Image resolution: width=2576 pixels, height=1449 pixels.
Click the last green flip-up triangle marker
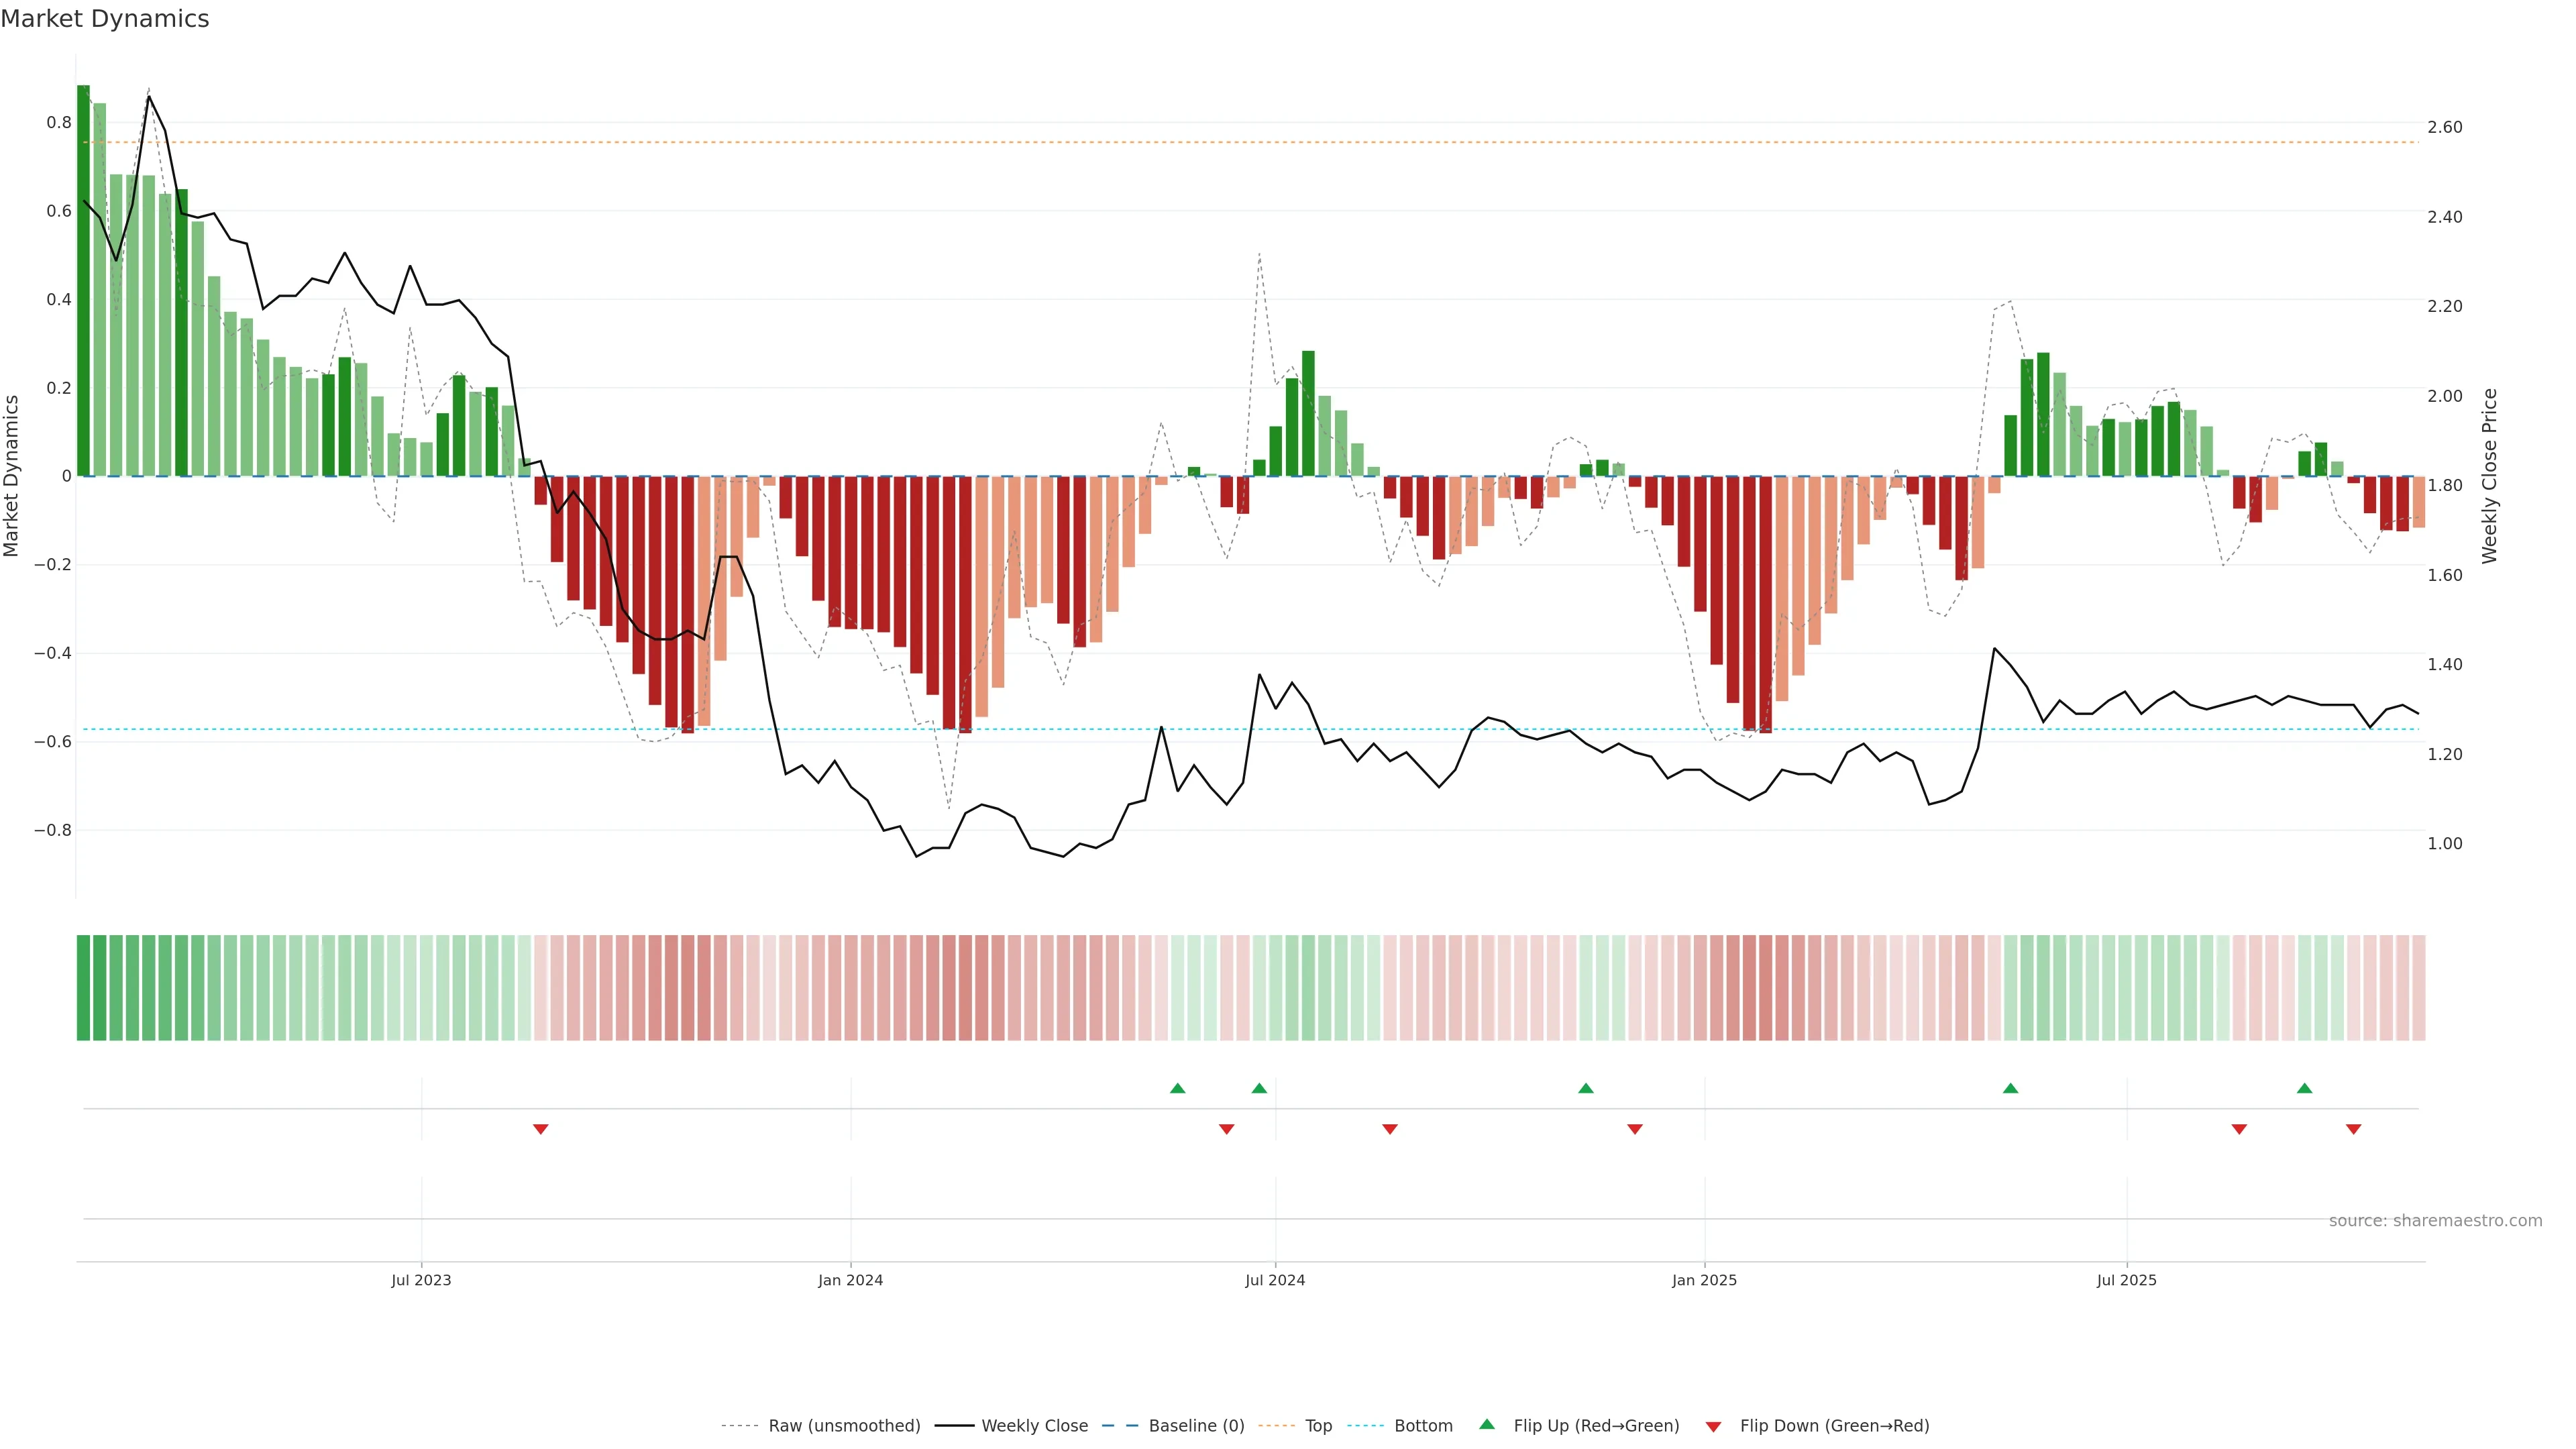coord(2304,1088)
